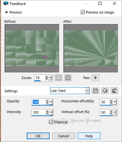Click the save preset floppy disk icon

tap(96, 91)
